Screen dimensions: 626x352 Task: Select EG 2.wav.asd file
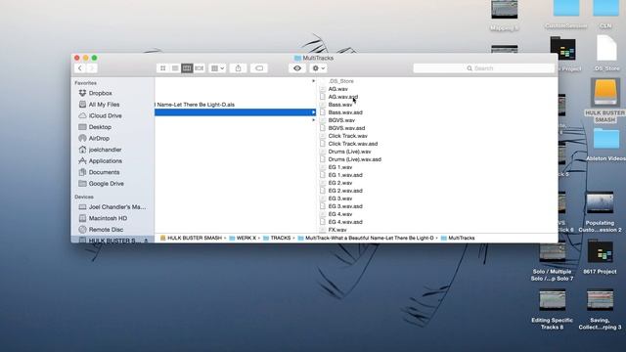[345, 191]
